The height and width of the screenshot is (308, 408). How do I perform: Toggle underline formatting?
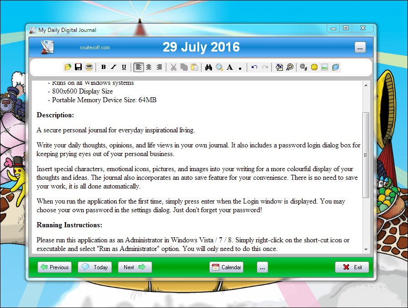[x=123, y=67]
